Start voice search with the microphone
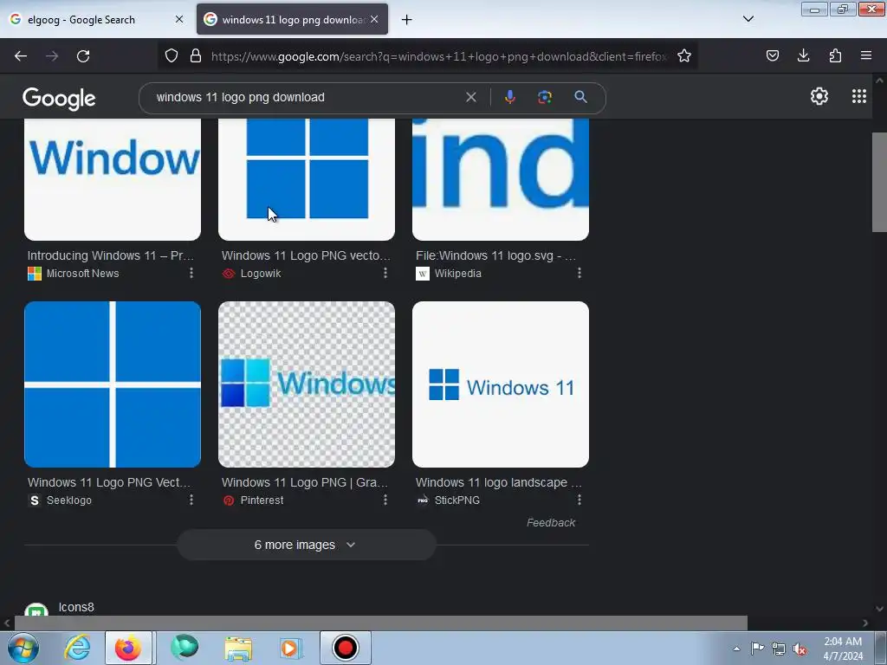This screenshot has height=665, width=887. tap(509, 97)
